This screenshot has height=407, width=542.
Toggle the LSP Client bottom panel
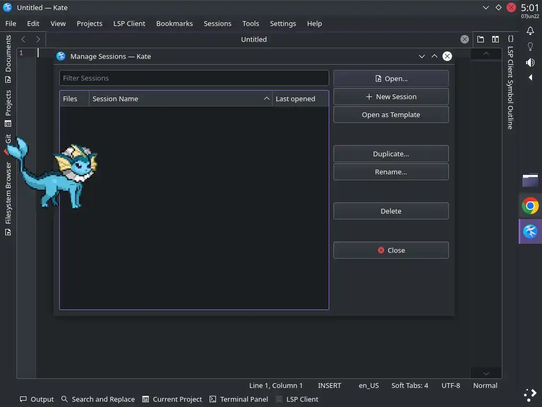point(297,399)
